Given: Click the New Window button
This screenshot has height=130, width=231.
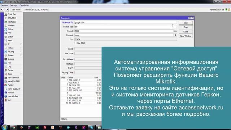Looking at the screenshot, I should point(186,36).
